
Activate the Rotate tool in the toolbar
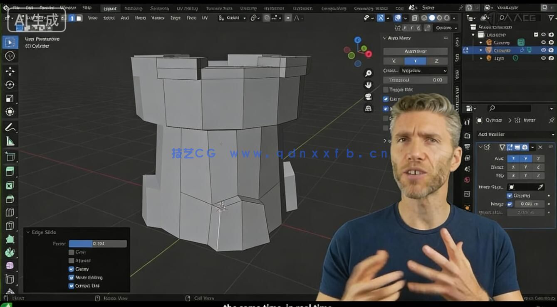point(10,85)
